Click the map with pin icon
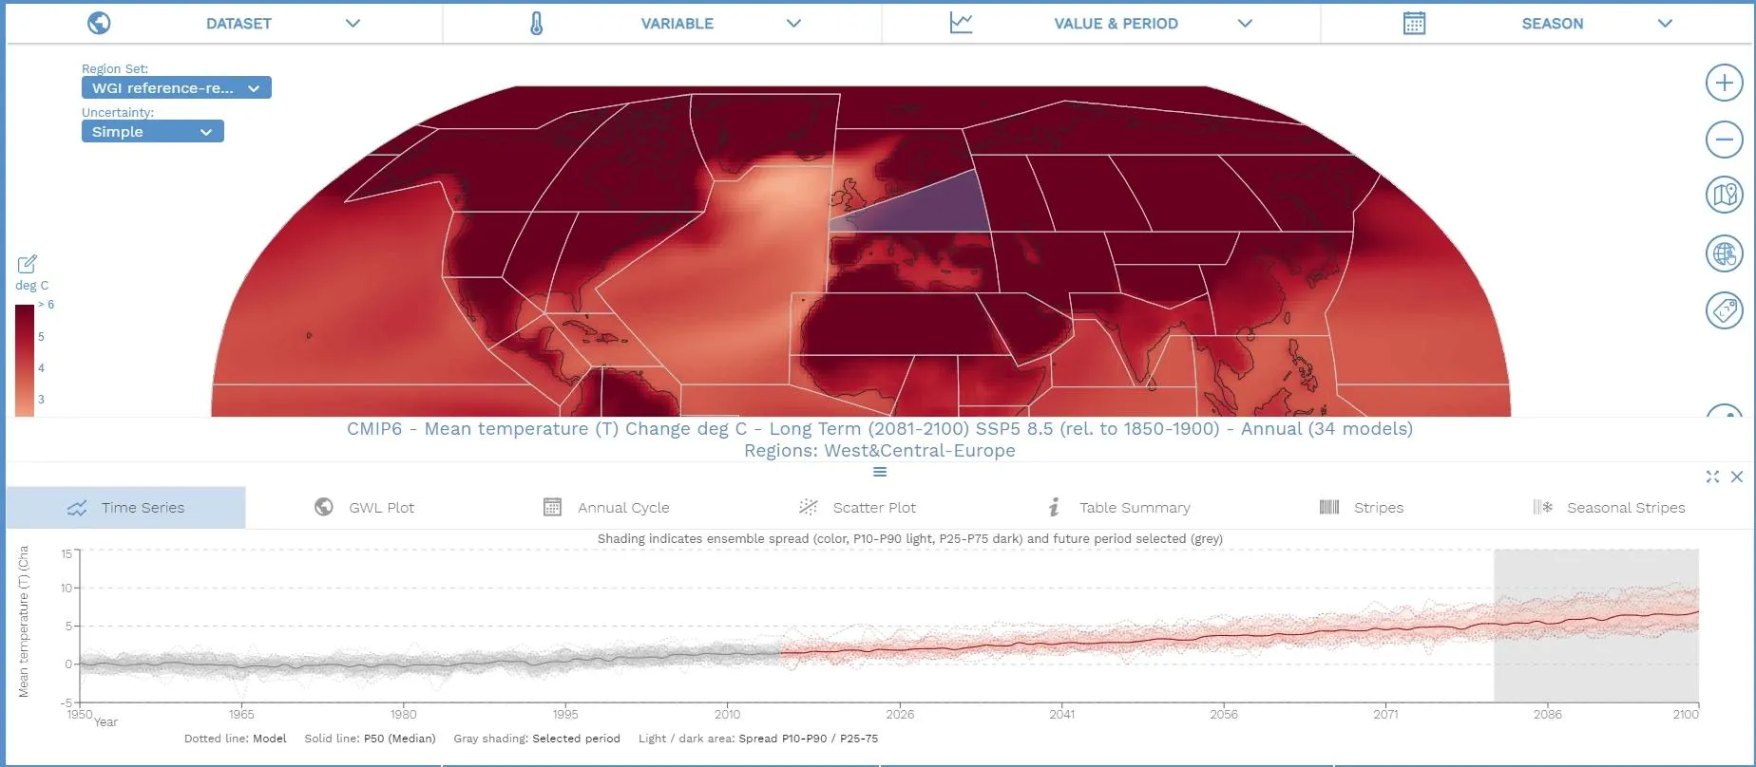 [x=1724, y=196]
